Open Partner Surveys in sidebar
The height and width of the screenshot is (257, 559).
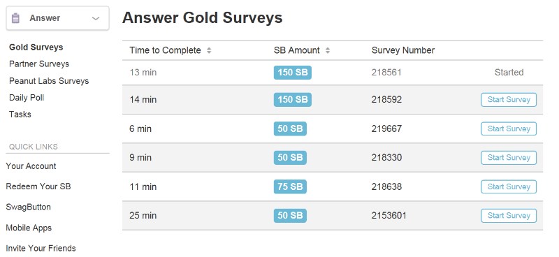tap(39, 64)
